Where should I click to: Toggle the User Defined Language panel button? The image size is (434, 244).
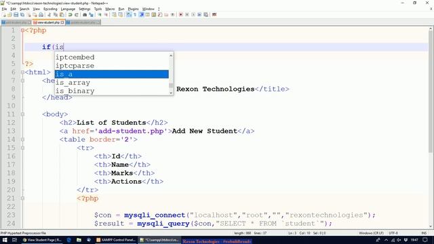tap(148, 15)
